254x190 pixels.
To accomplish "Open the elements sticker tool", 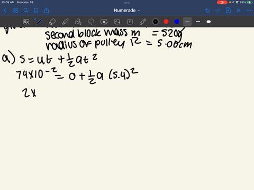I will pos(104,22).
